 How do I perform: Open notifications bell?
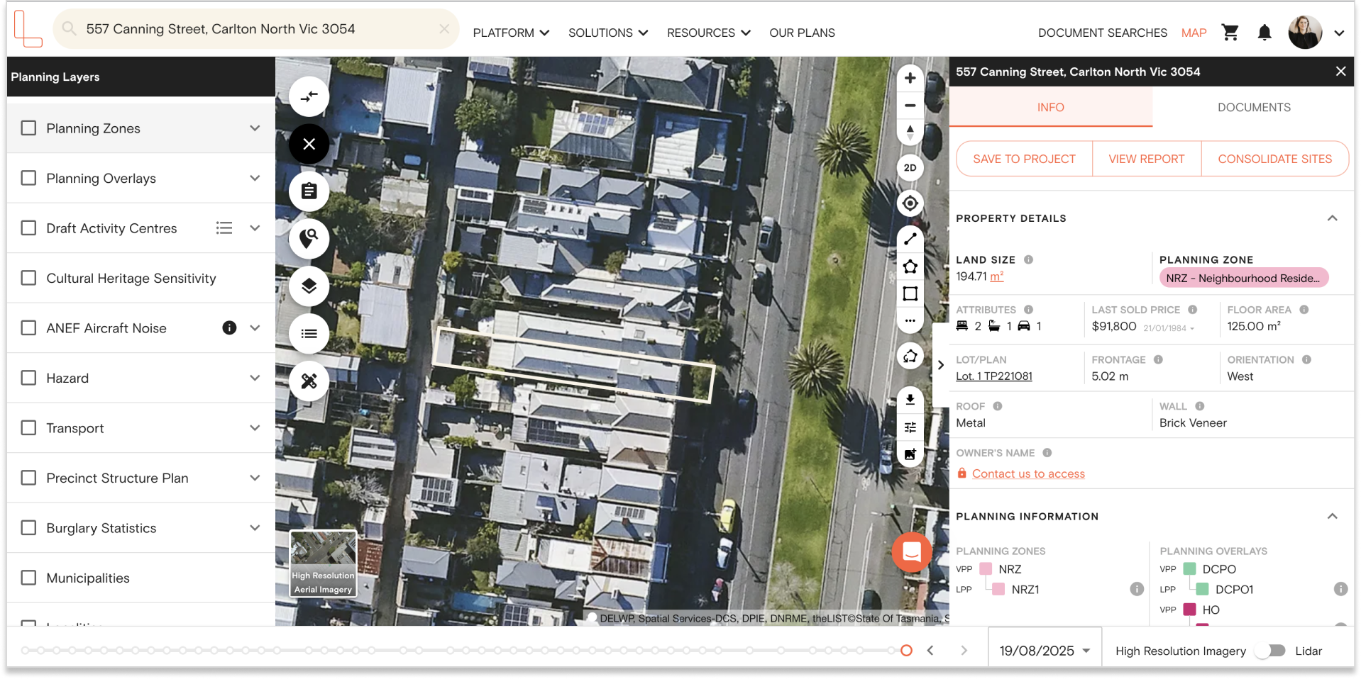[1264, 33]
